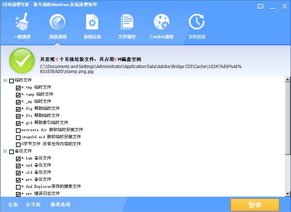Open the 文件缓存 document icon
The height and width of the screenshot is (212, 291).
pos(127,23)
